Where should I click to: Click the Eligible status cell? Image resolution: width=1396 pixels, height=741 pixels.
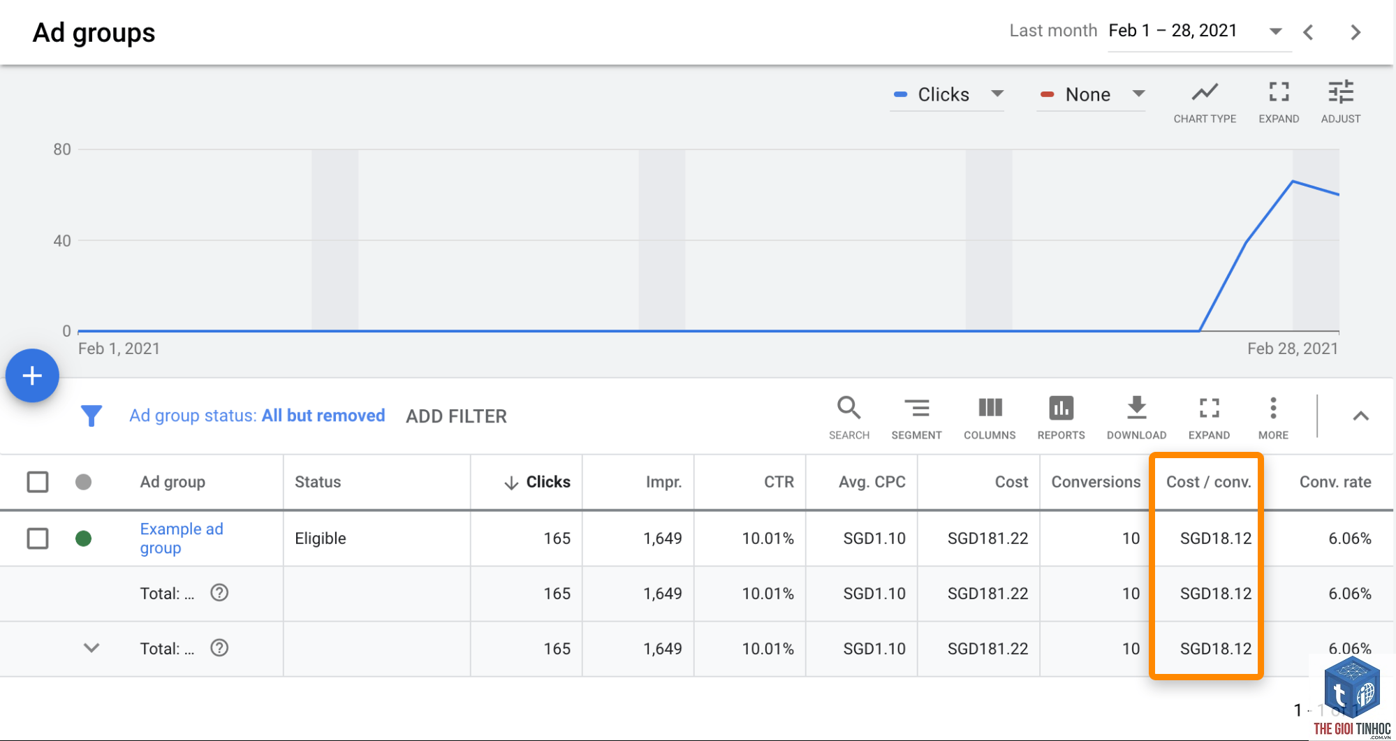[x=321, y=538]
